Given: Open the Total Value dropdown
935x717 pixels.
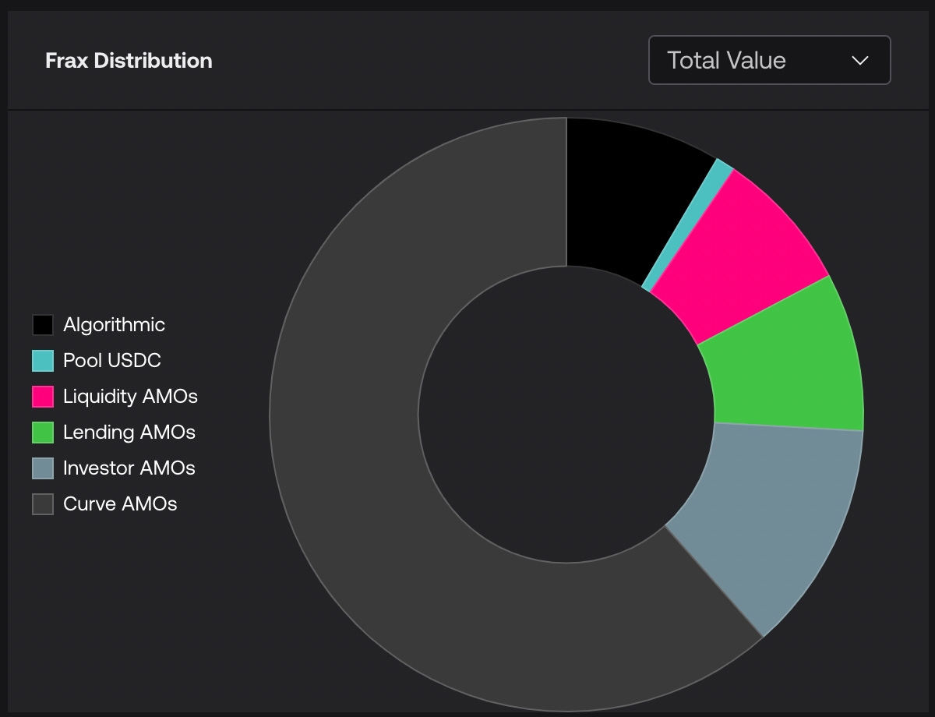Looking at the screenshot, I should [x=769, y=60].
